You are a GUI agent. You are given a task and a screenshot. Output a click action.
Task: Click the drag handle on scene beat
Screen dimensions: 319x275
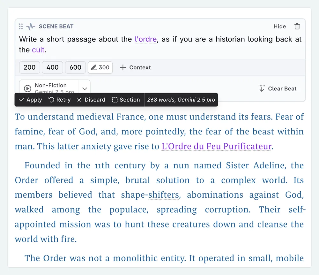(21, 27)
